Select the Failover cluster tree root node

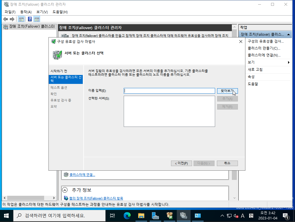(x=29, y=27)
